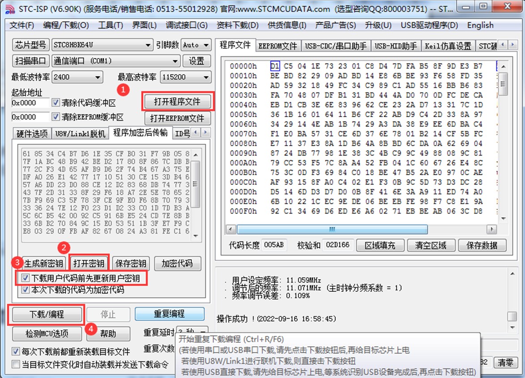The height and width of the screenshot is (378, 525).
Task: Switch to the 硬件选项 tab
Action: pos(32,134)
